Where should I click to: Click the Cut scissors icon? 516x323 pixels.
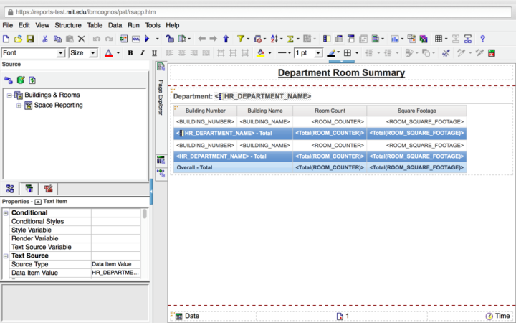point(44,39)
